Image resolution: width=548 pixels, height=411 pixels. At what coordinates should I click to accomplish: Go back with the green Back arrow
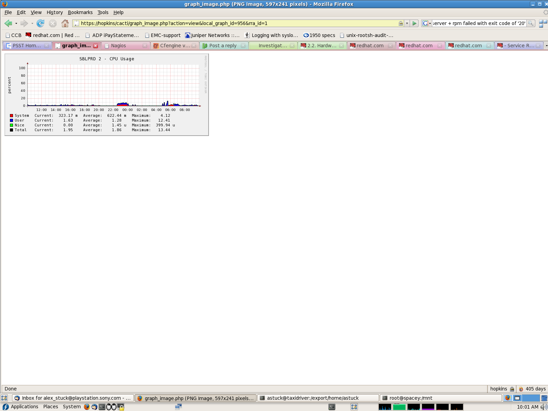click(8, 23)
